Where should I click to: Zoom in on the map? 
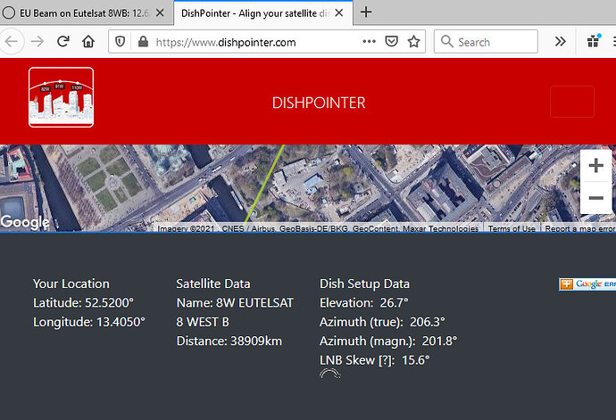[x=595, y=166]
